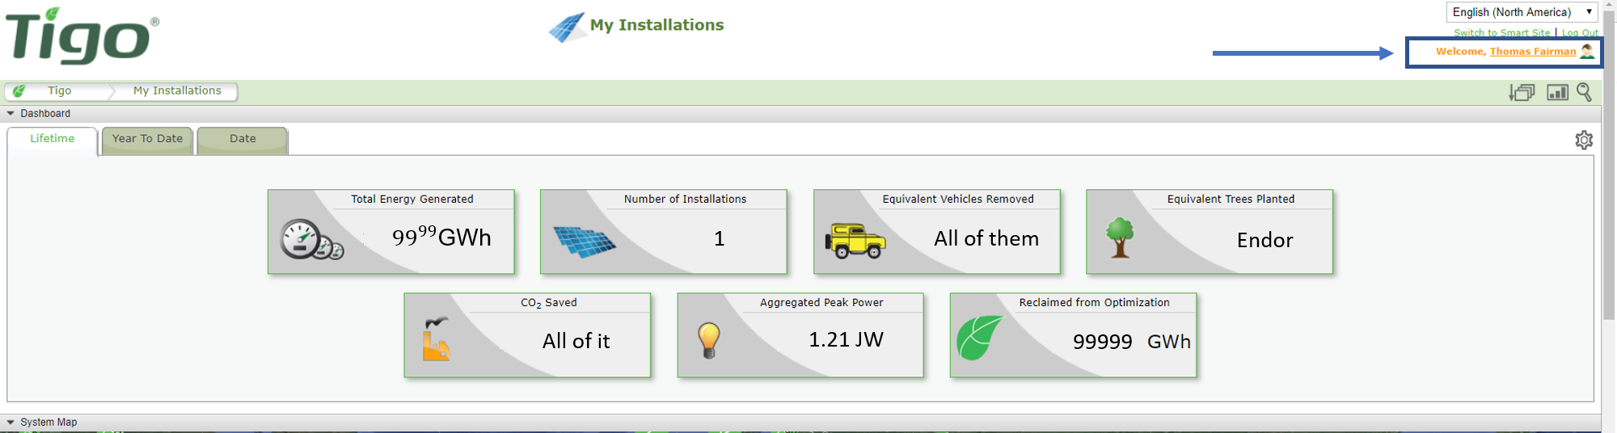Click the My Installations page heading
Screen dimensions: 1617x433
(x=657, y=25)
